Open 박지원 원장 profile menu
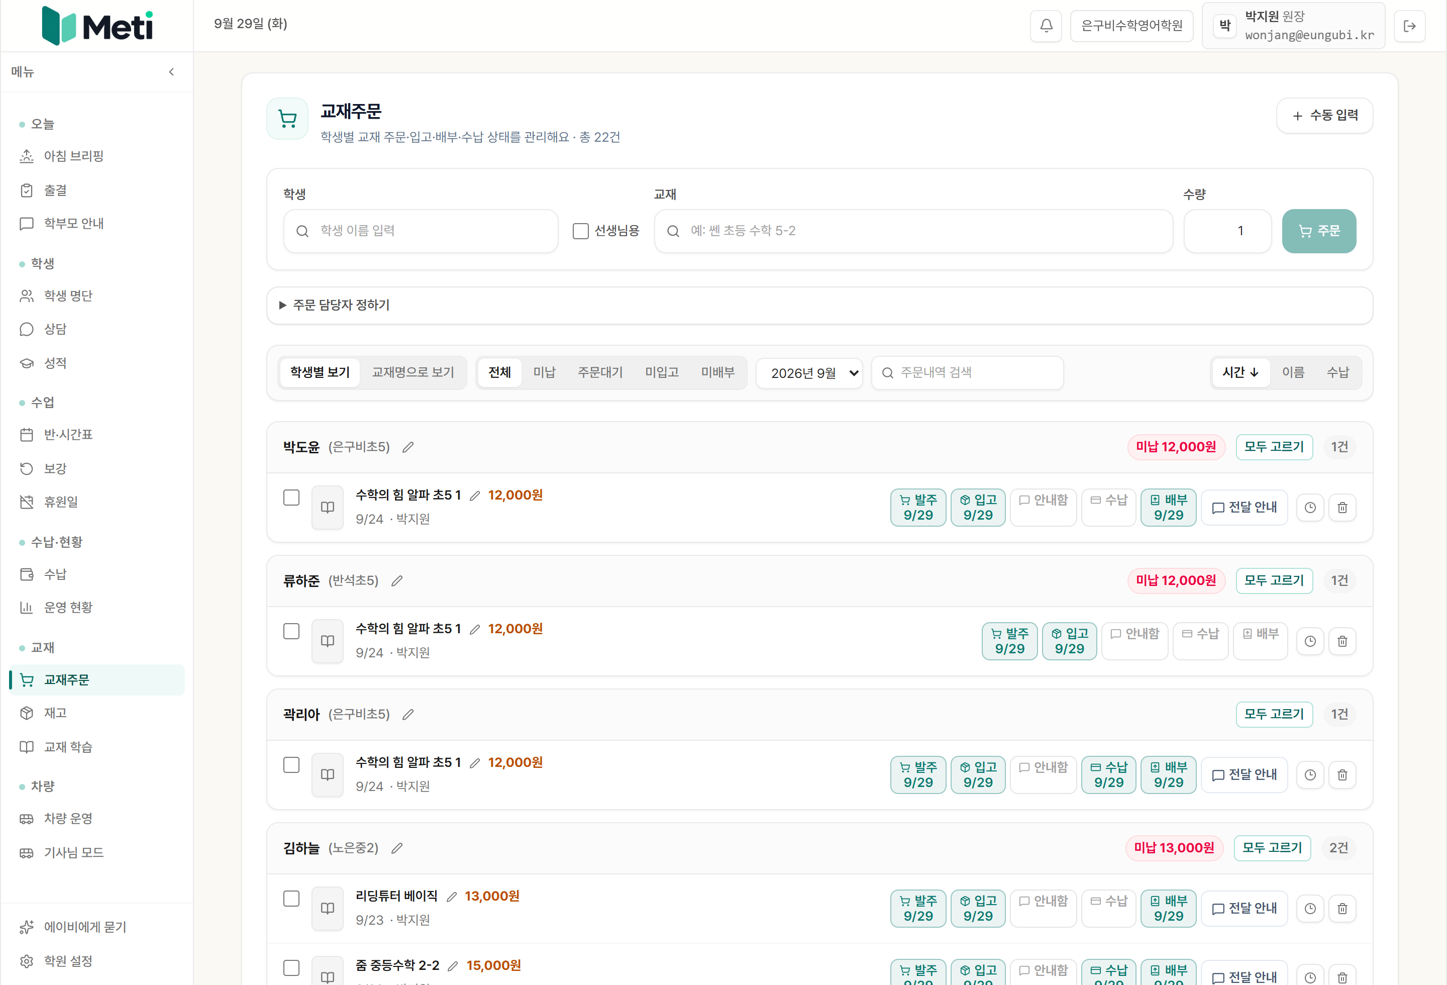Viewport: 1447px width, 985px height. pos(1294,26)
